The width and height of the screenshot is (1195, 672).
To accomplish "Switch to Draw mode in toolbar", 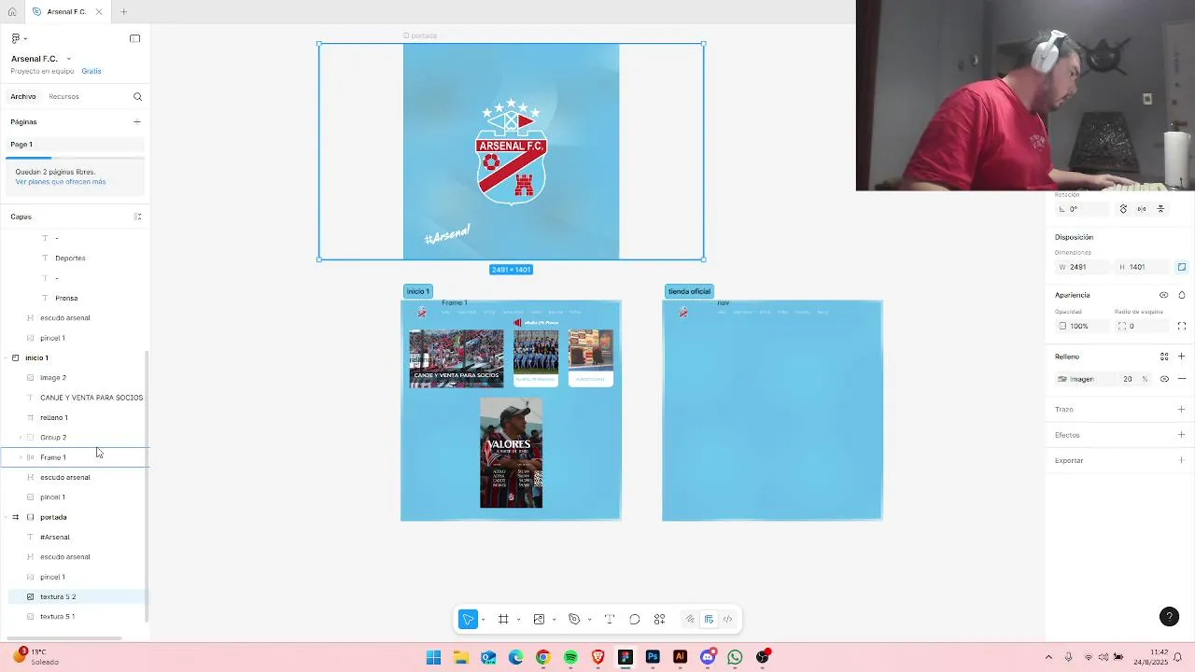I will coord(690,620).
